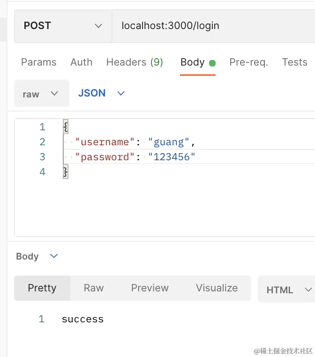Open the Pre-req. tab
This screenshot has height=357, width=315.
coord(249,62)
